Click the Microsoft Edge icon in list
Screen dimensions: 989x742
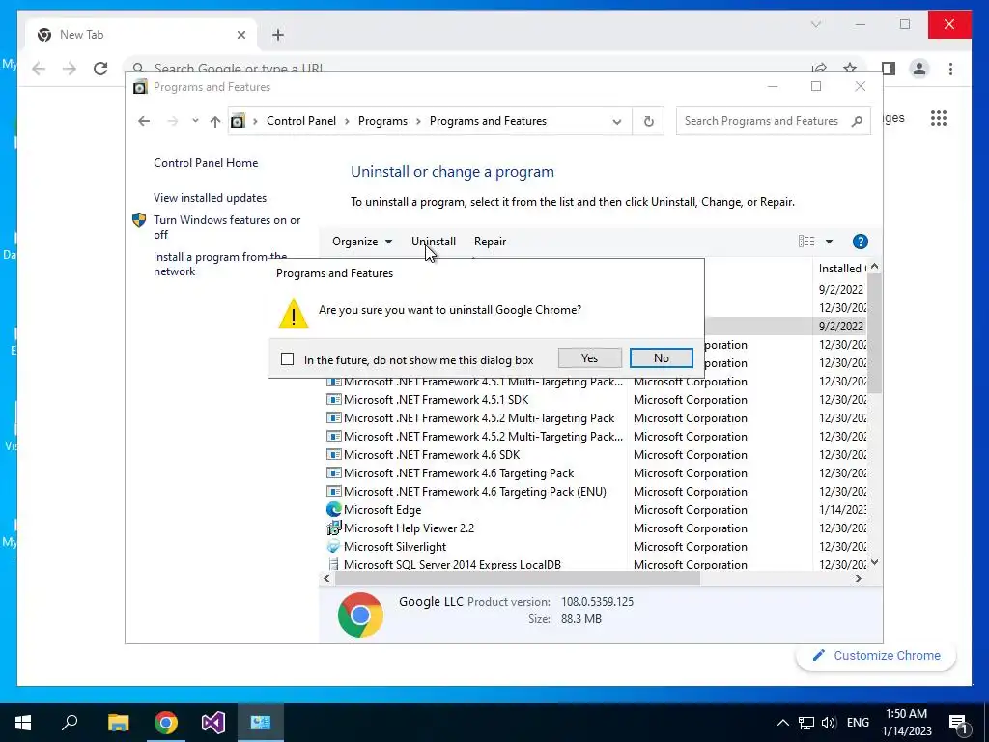pos(333,509)
